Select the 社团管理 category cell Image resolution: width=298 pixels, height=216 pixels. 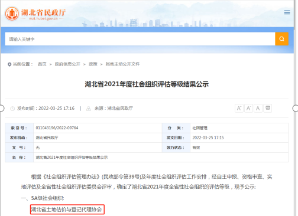pos(200,128)
